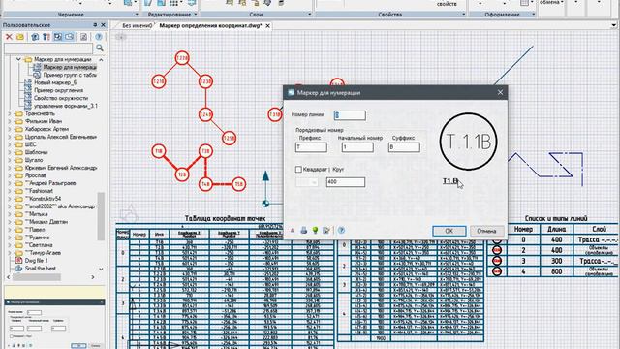Expand the ШЕС folder
The width and height of the screenshot is (620, 349).
coord(10,144)
